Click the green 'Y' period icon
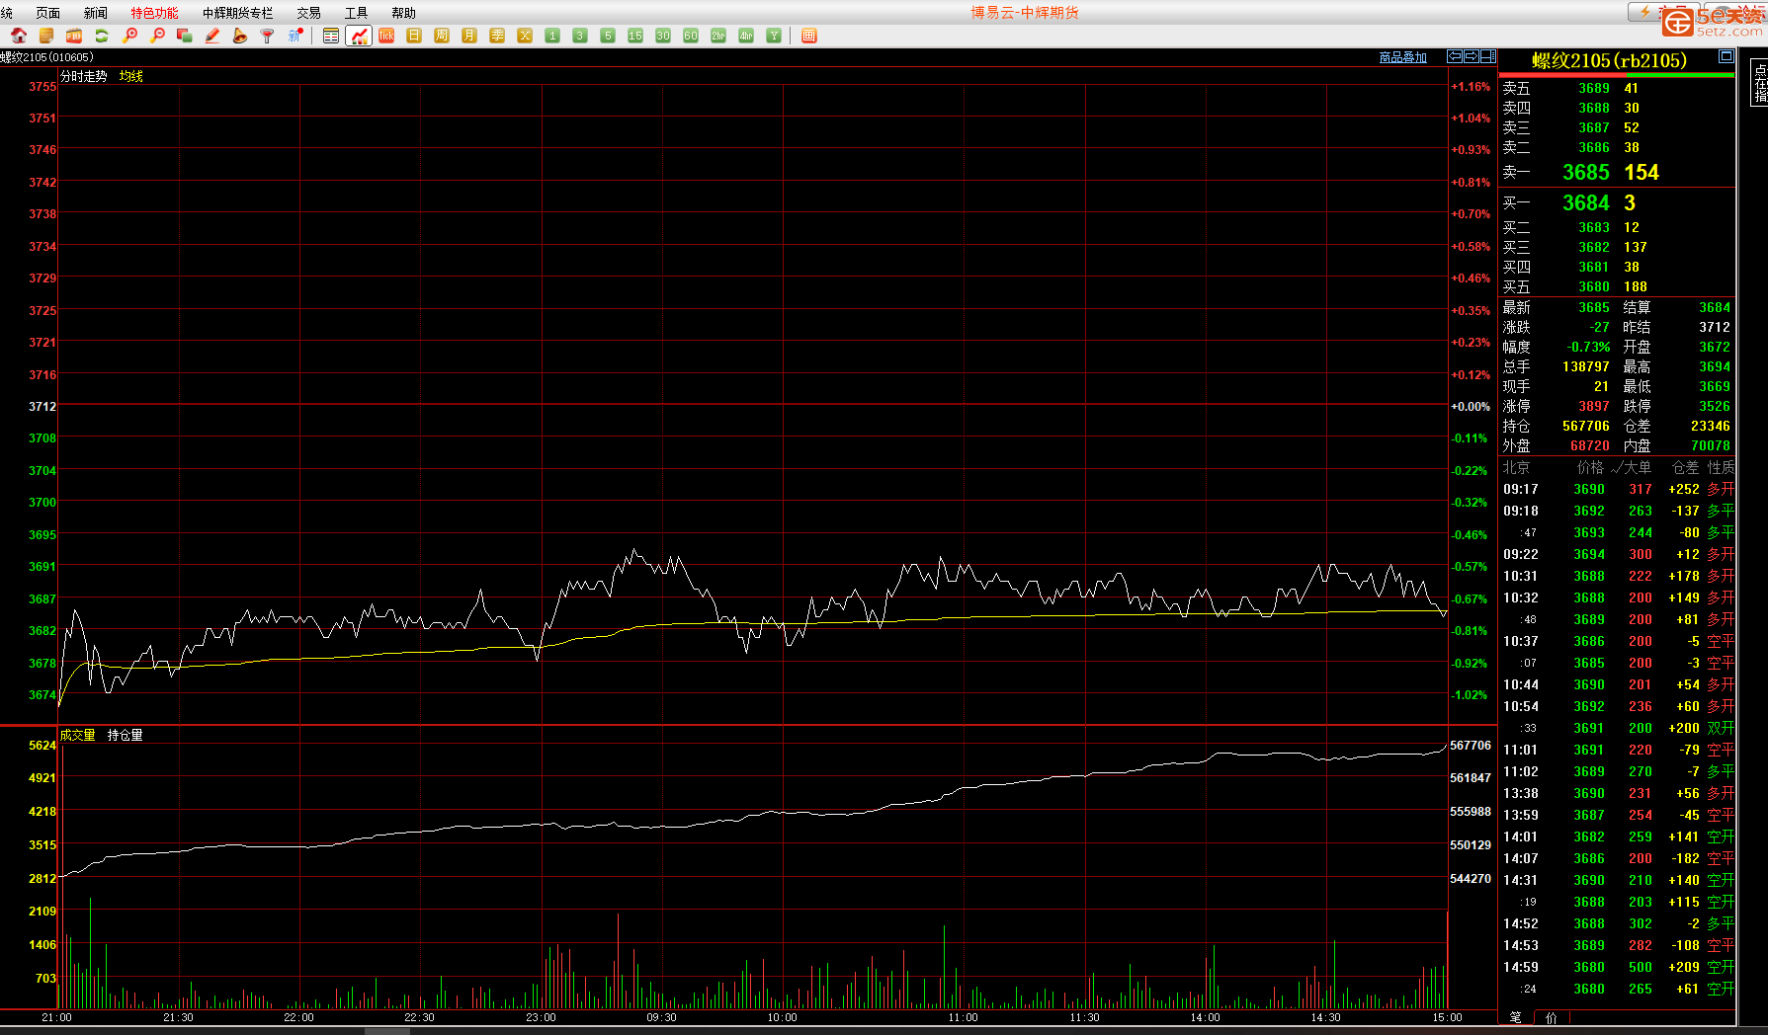This screenshot has height=1035, width=1768. 774,36
